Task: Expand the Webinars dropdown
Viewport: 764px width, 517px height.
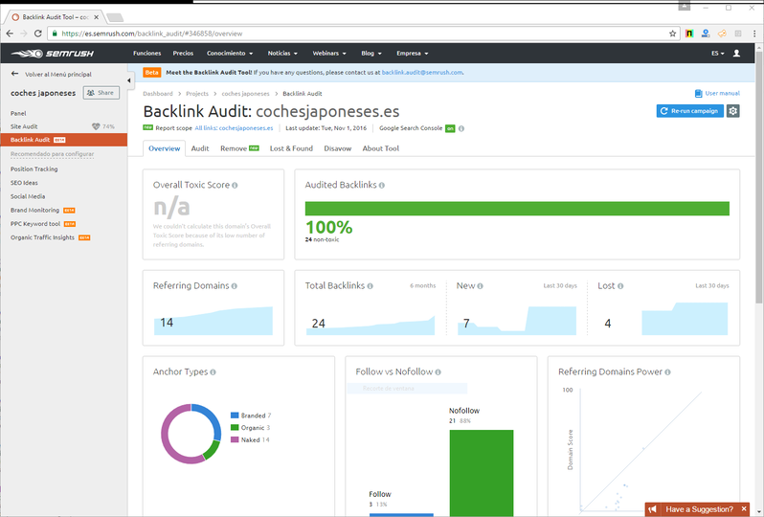Action: [329, 53]
